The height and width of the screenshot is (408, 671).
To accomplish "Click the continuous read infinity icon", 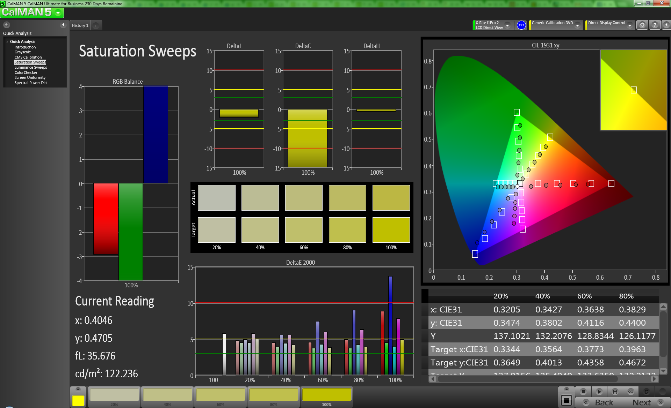I will pos(631,391).
